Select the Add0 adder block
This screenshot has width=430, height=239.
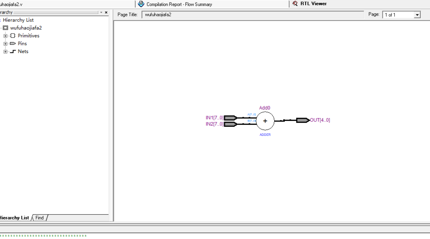[x=265, y=121]
